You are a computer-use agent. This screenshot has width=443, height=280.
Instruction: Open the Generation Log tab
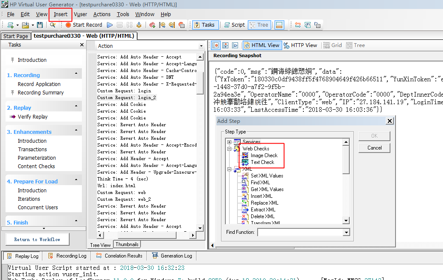point(172,256)
